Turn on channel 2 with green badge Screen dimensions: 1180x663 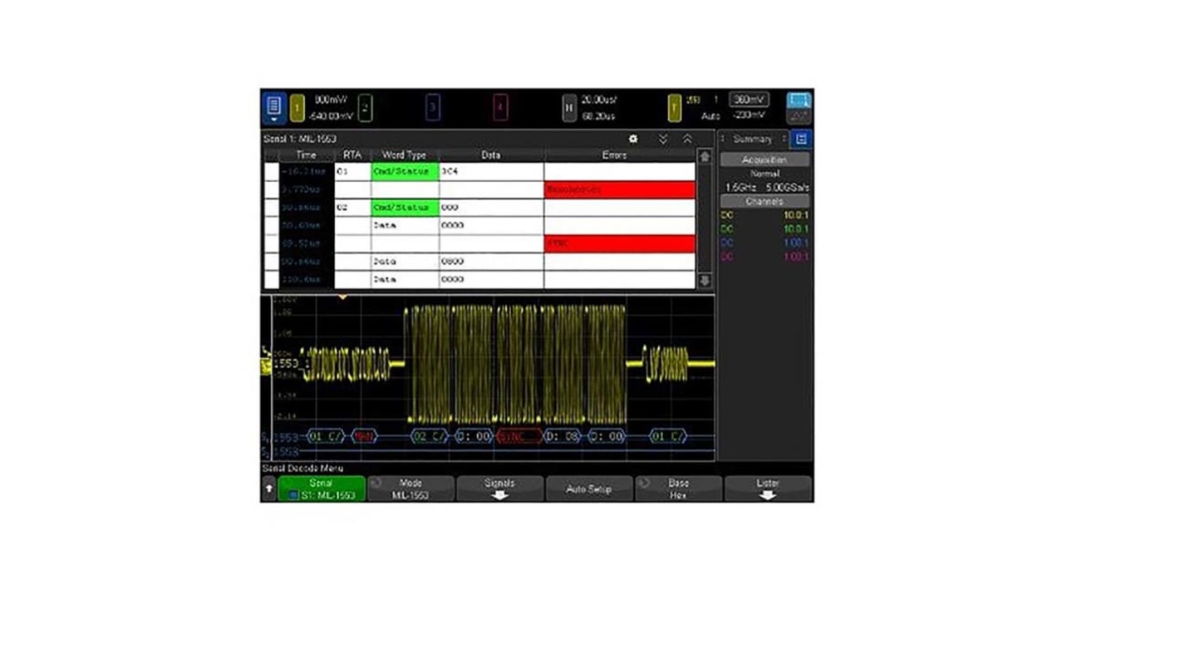pyautogui.click(x=365, y=108)
